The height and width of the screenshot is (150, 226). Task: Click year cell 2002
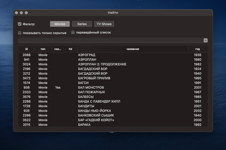coord(197,111)
